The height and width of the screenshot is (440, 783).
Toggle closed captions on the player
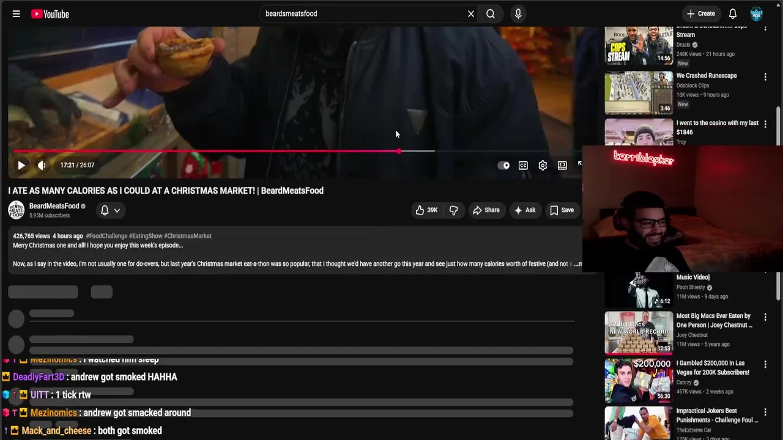pyautogui.click(x=523, y=165)
